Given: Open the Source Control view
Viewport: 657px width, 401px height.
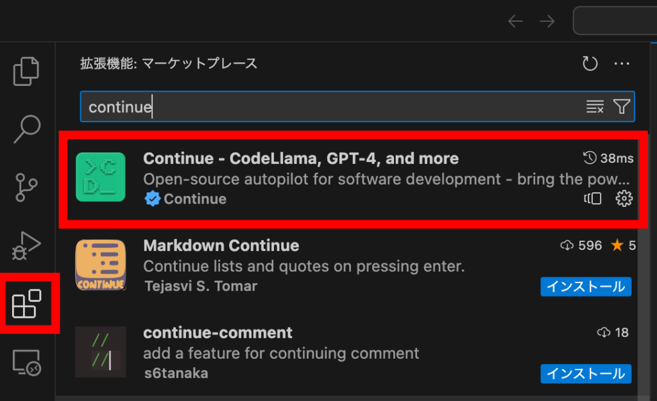Looking at the screenshot, I should 27,186.
